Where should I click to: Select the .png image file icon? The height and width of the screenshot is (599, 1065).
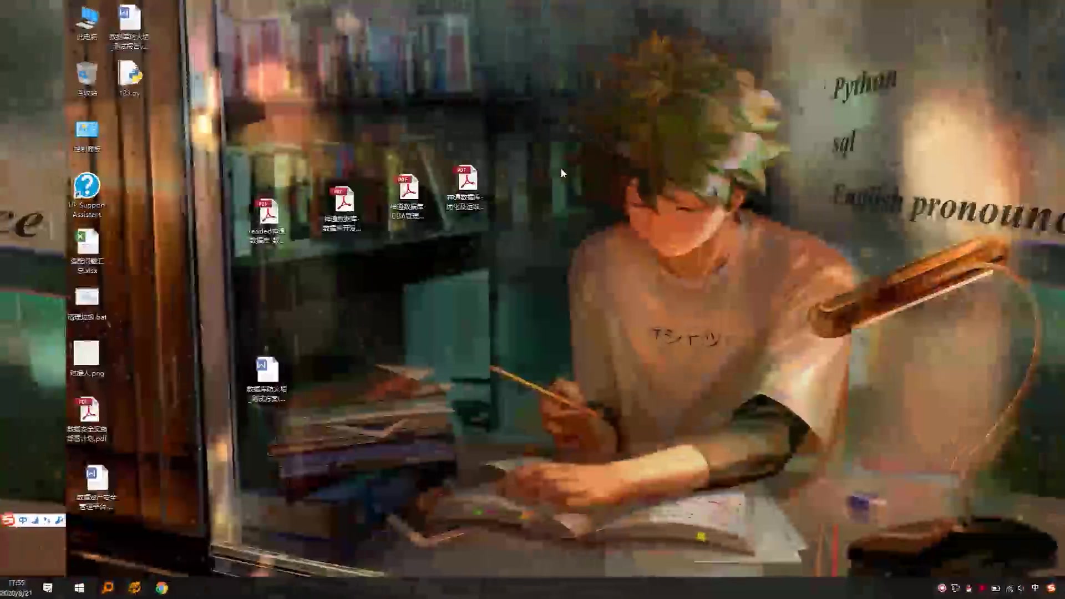[87, 354]
